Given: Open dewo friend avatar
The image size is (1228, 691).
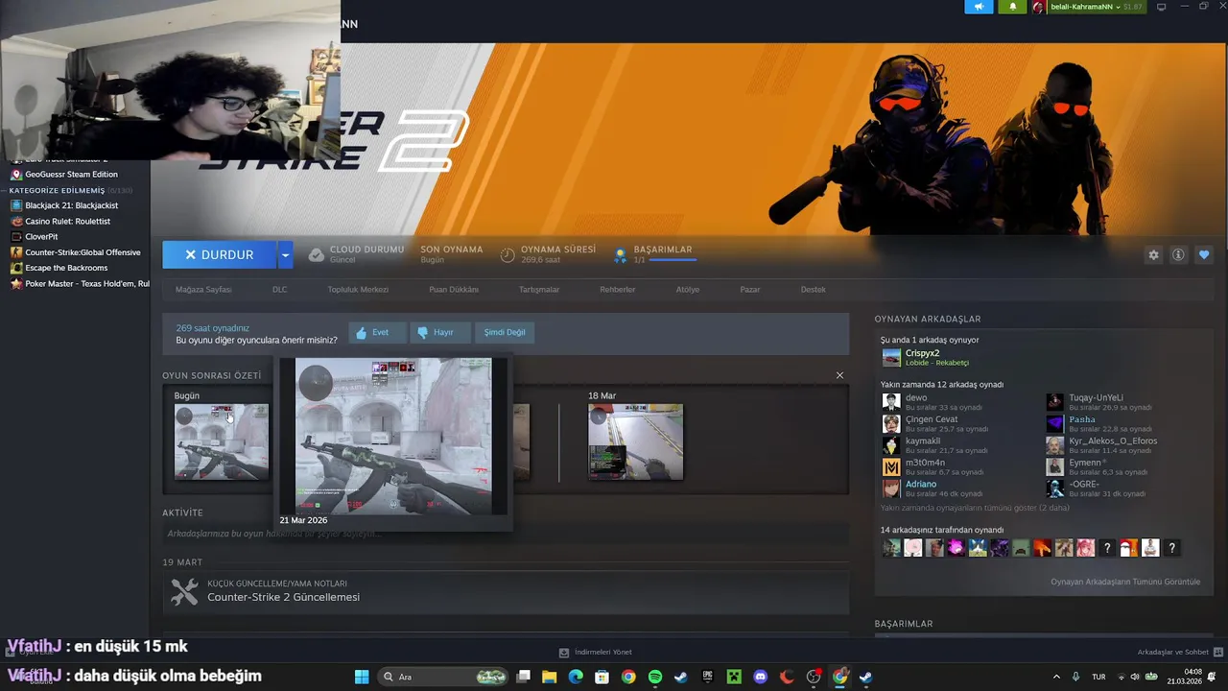Looking at the screenshot, I should [x=891, y=401].
